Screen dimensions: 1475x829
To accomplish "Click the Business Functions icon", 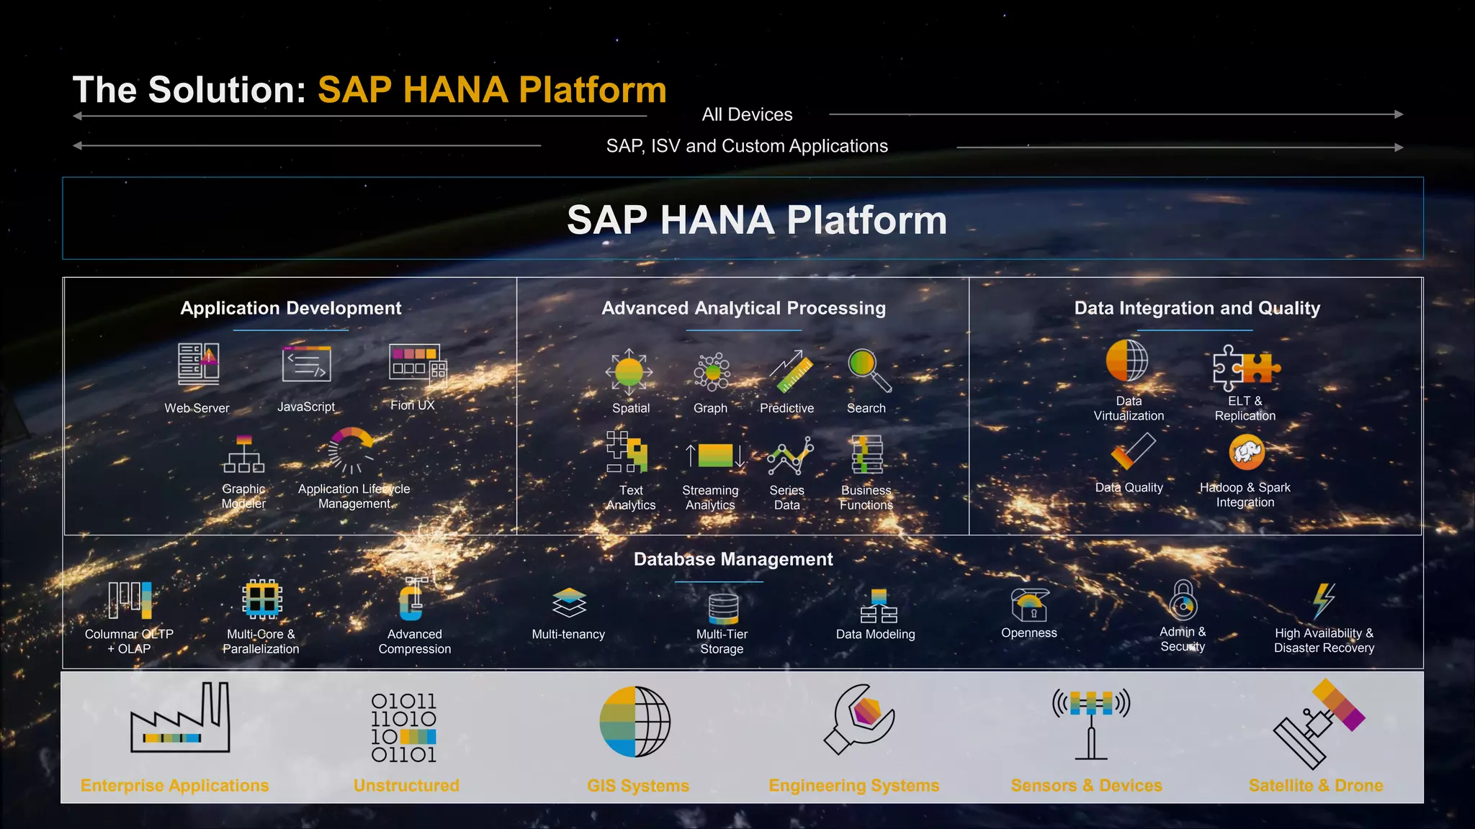I will pos(867,454).
